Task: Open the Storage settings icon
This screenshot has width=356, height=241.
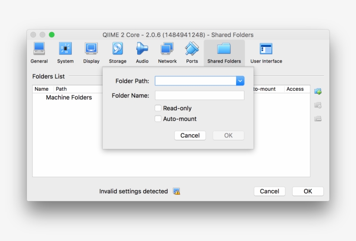Action: pyautogui.click(x=118, y=48)
